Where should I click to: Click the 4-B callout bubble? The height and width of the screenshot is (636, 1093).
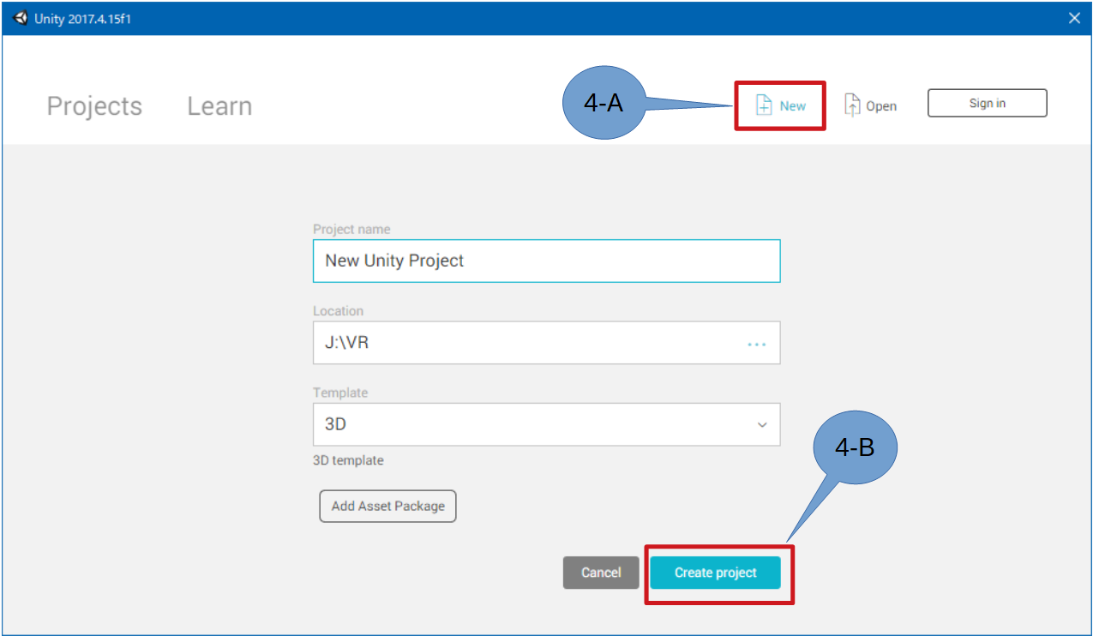[x=854, y=448]
